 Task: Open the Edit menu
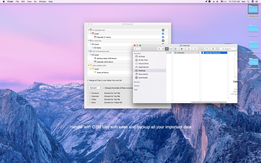point(23,1)
